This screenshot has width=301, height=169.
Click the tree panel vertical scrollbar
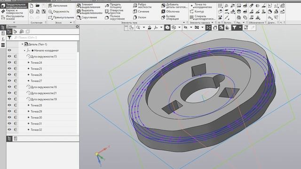click(78, 47)
